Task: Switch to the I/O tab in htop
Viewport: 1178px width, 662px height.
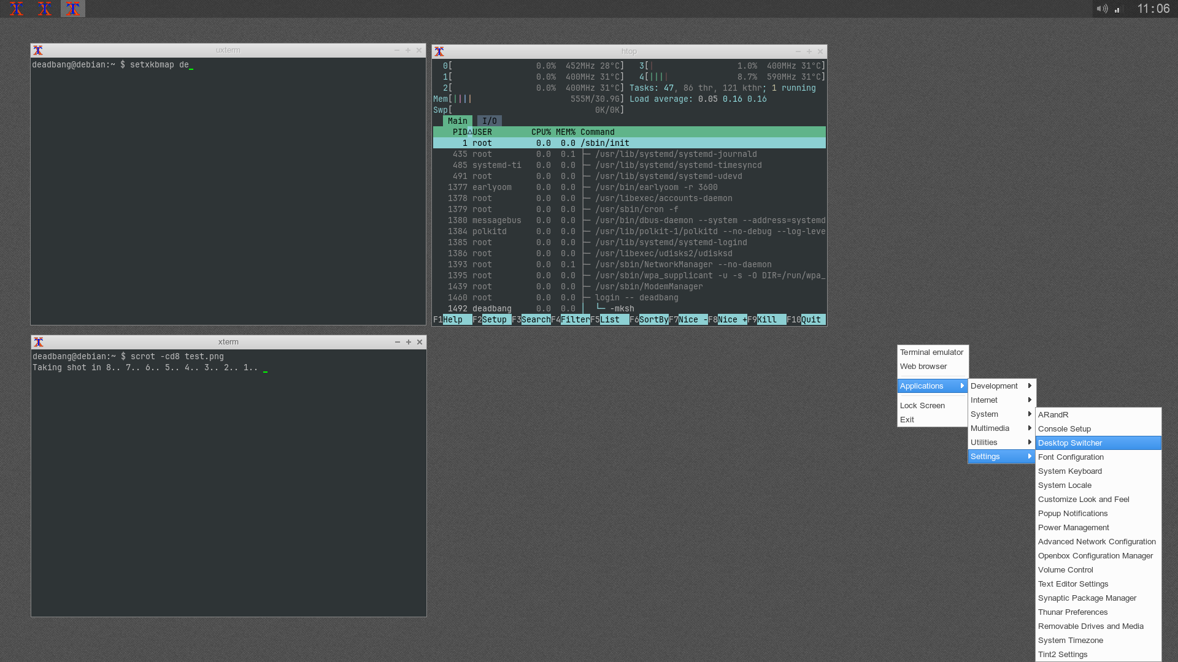Action: coord(489,121)
